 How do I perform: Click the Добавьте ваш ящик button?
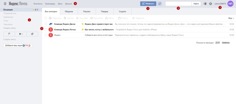[x=18, y=45]
